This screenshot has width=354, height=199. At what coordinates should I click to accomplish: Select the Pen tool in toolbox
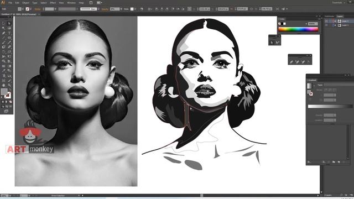[3, 33]
